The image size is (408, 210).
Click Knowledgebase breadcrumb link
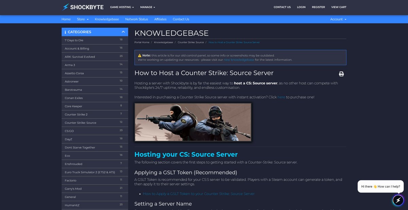tap(164, 42)
